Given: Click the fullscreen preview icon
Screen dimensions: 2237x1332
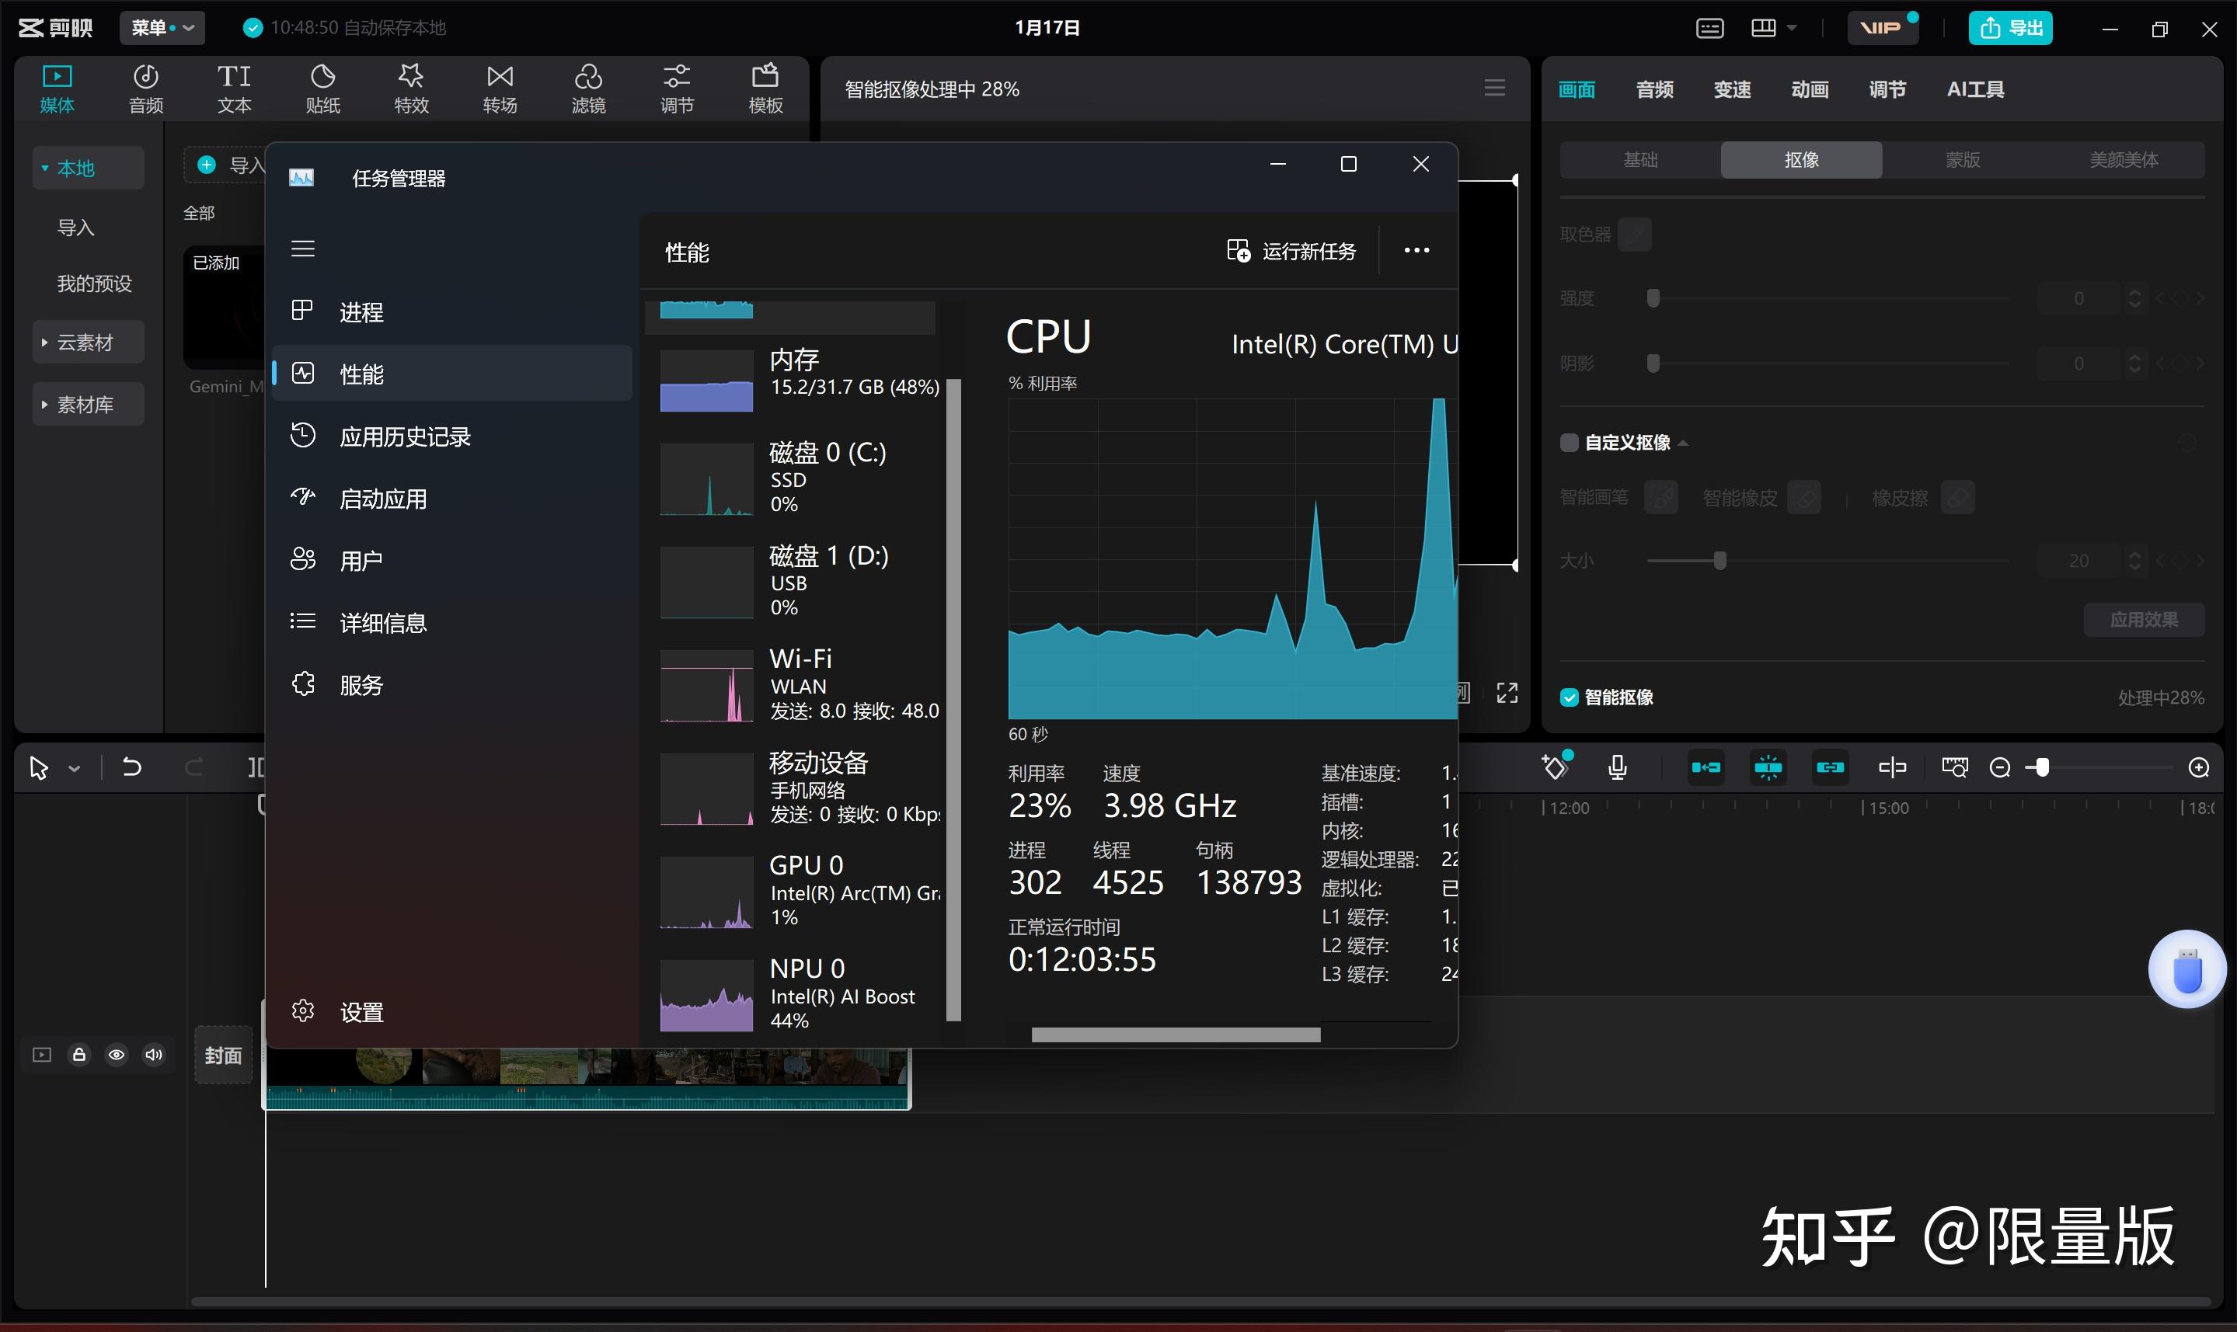Looking at the screenshot, I should (x=1507, y=692).
